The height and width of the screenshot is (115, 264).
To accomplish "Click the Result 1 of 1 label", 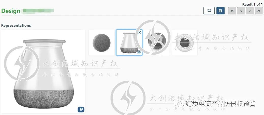I will tap(252, 4).
